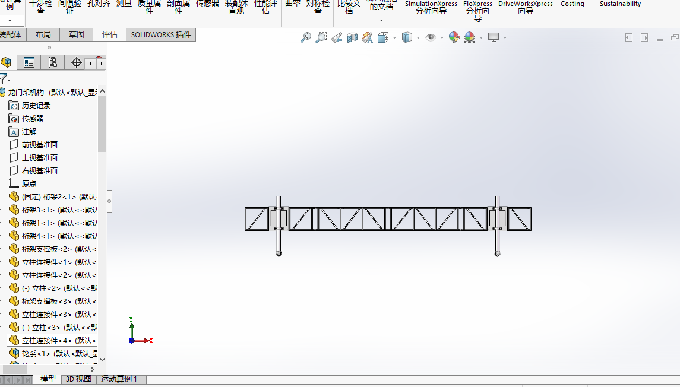The image size is (680, 387).
Task: Activate the Zoom to Area tool
Action: click(x=321, y=37)
